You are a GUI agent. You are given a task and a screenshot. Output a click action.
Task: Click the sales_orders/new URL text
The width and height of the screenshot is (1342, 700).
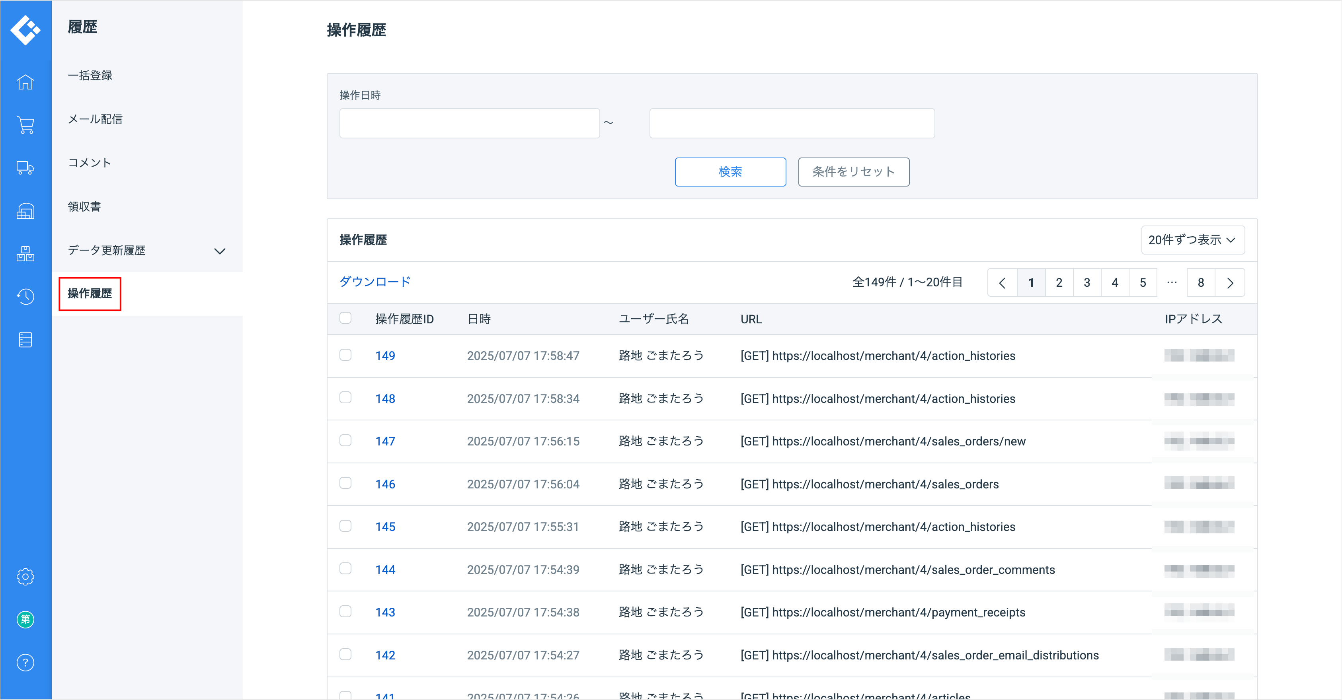coord(883,441)
